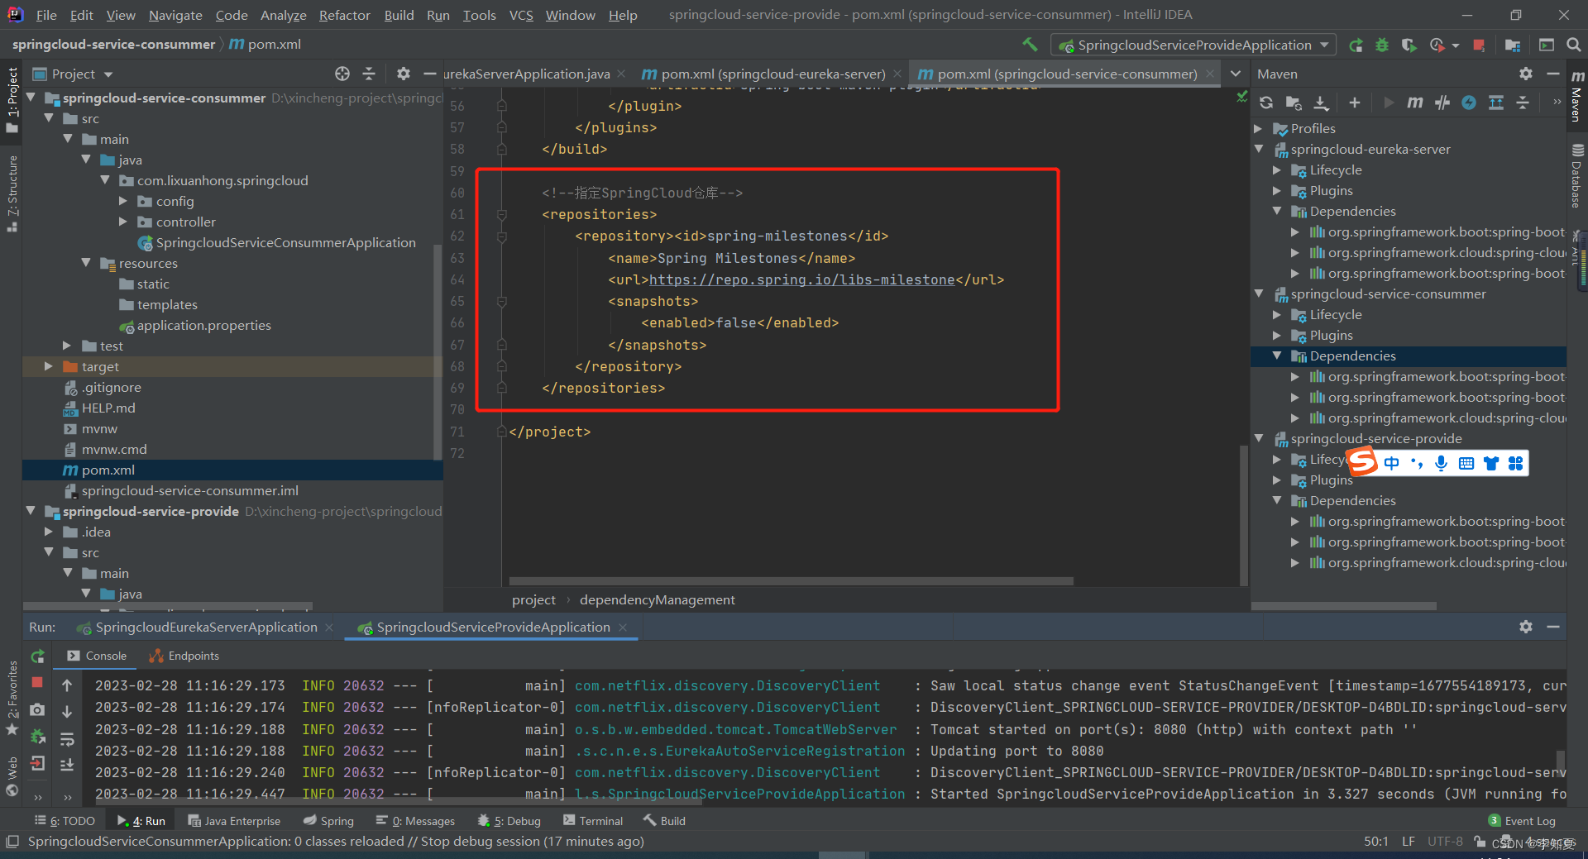Open the Analyze menu
The image size is (1588, 859).
point(283,15)
